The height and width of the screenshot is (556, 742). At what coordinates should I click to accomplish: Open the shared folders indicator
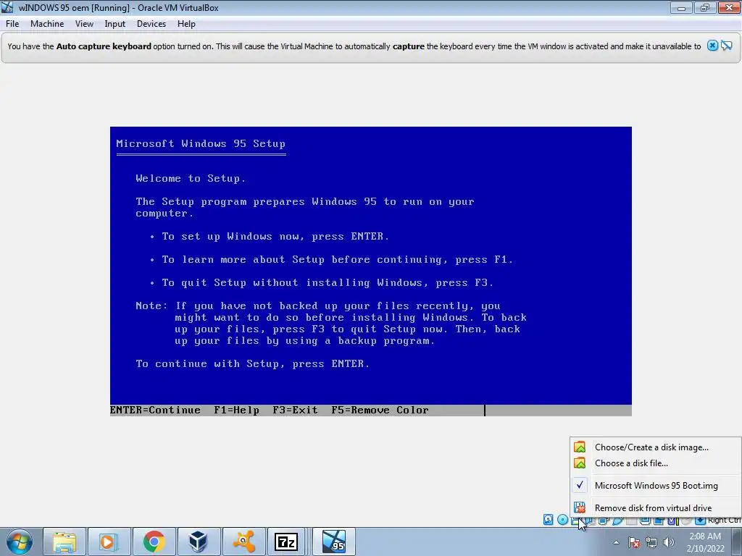coord(631,521)
